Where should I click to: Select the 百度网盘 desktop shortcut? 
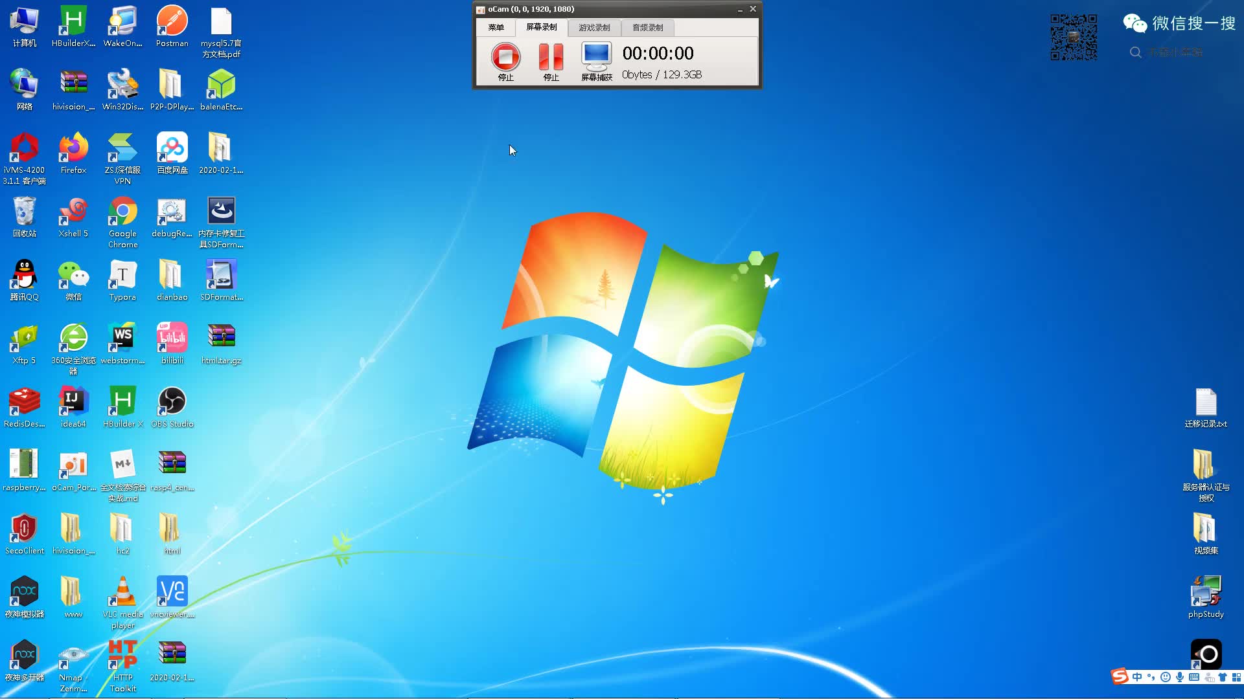[172, 154]
